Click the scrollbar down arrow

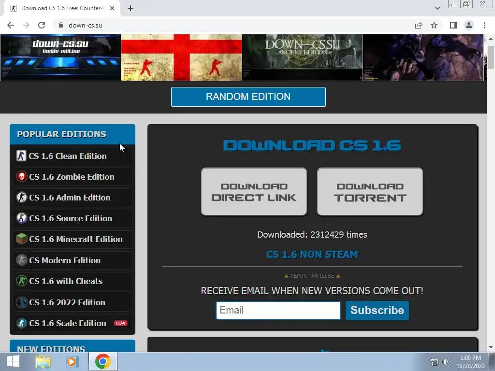491,347
